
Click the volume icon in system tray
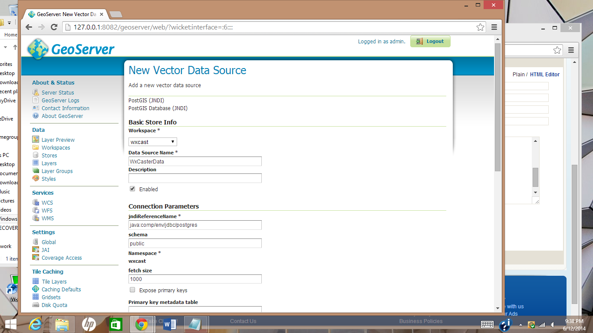click(x=552, y=324)
